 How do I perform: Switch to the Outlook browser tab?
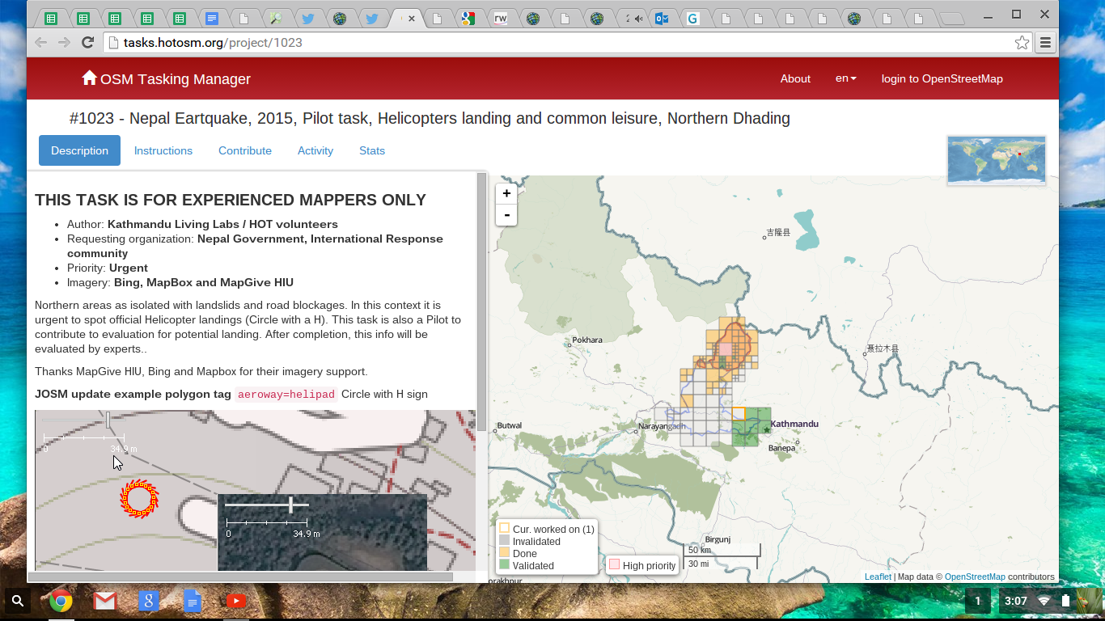[x=662, y=19]
